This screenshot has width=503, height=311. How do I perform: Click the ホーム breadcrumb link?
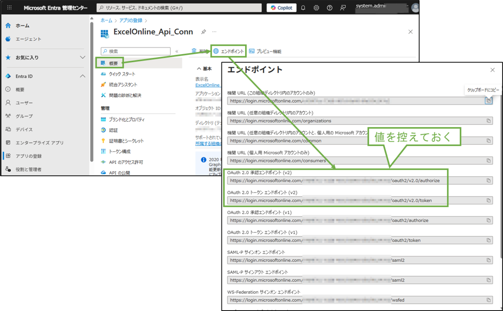106,20
